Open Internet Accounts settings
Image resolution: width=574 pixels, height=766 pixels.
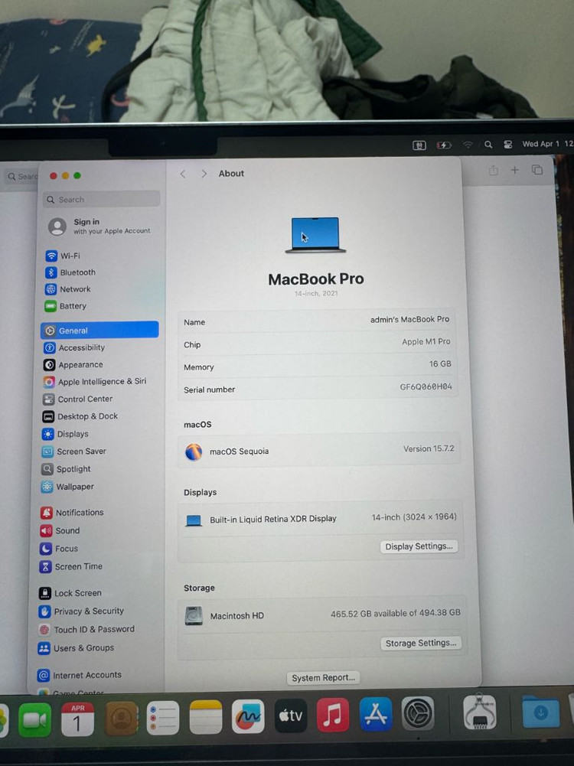80,675
